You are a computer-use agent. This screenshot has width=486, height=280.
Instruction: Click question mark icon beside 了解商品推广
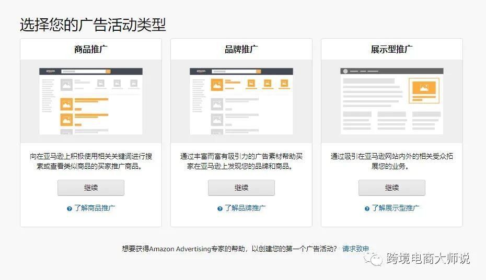[70, 209]
